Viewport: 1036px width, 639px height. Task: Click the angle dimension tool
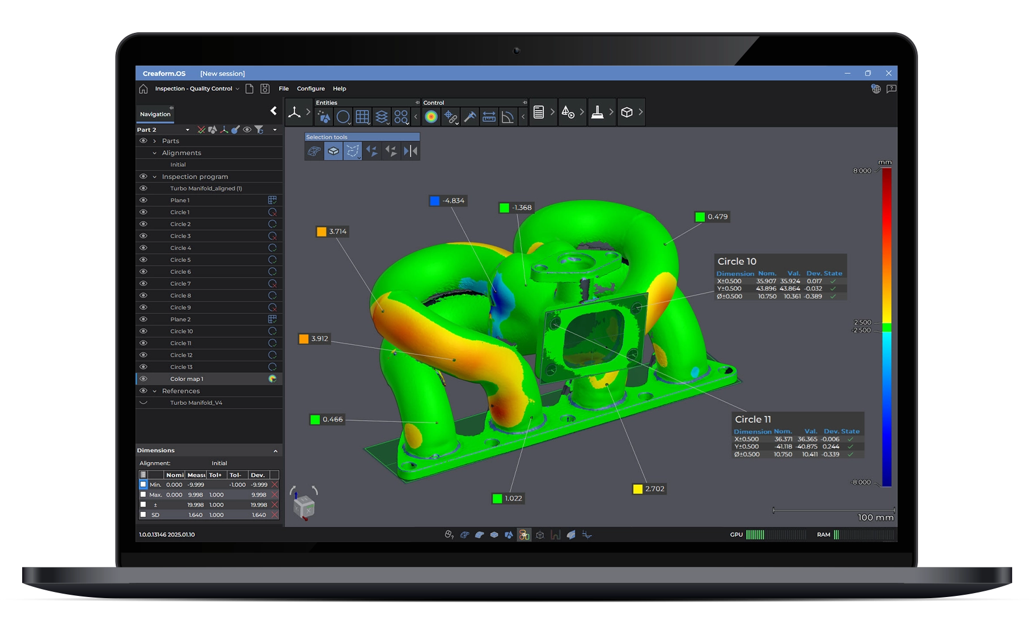(508, 117)
